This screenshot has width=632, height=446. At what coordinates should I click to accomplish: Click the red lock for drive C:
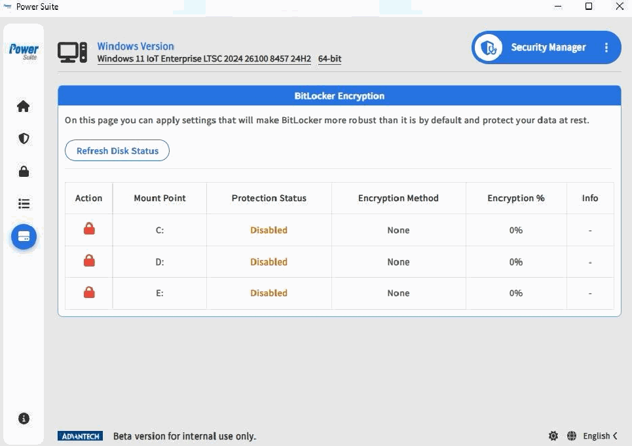point(89,229)
